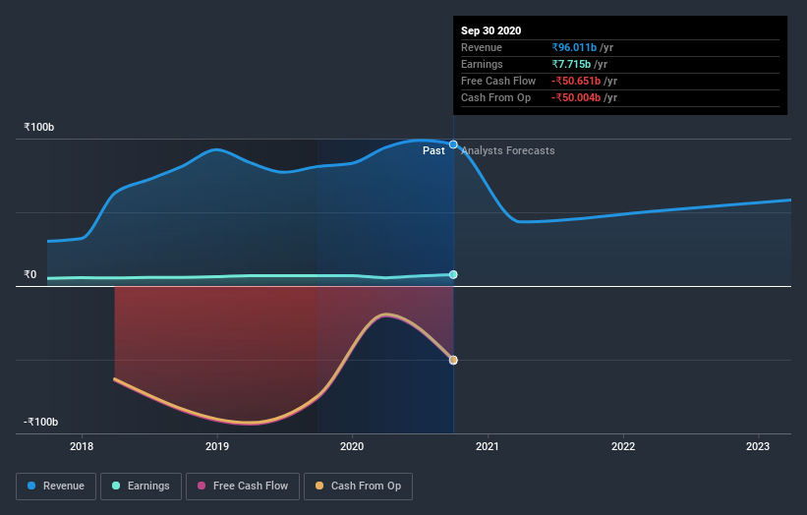Click the 'Earnings' row label in tooltip

pos(482,64)
